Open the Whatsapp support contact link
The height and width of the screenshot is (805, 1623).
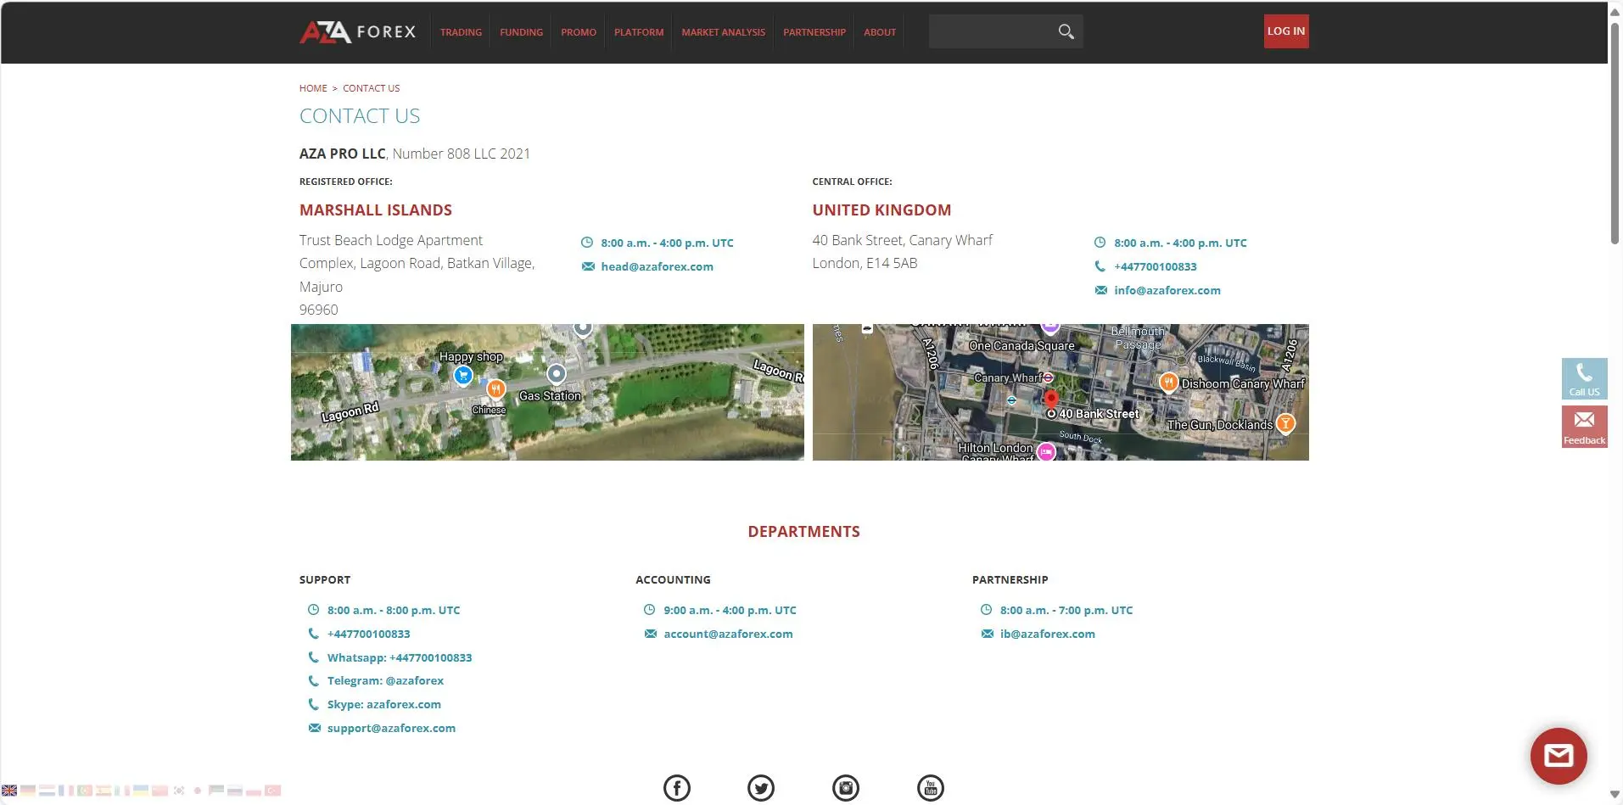[x=400, y=657]
